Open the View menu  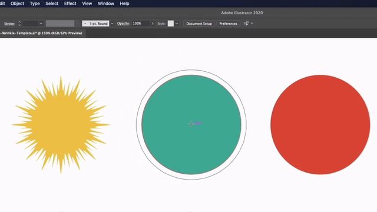point(87,4)
